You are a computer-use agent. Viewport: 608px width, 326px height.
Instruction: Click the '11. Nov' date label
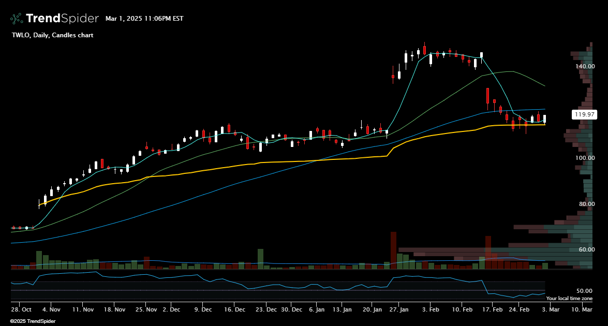tap(83, 309)
